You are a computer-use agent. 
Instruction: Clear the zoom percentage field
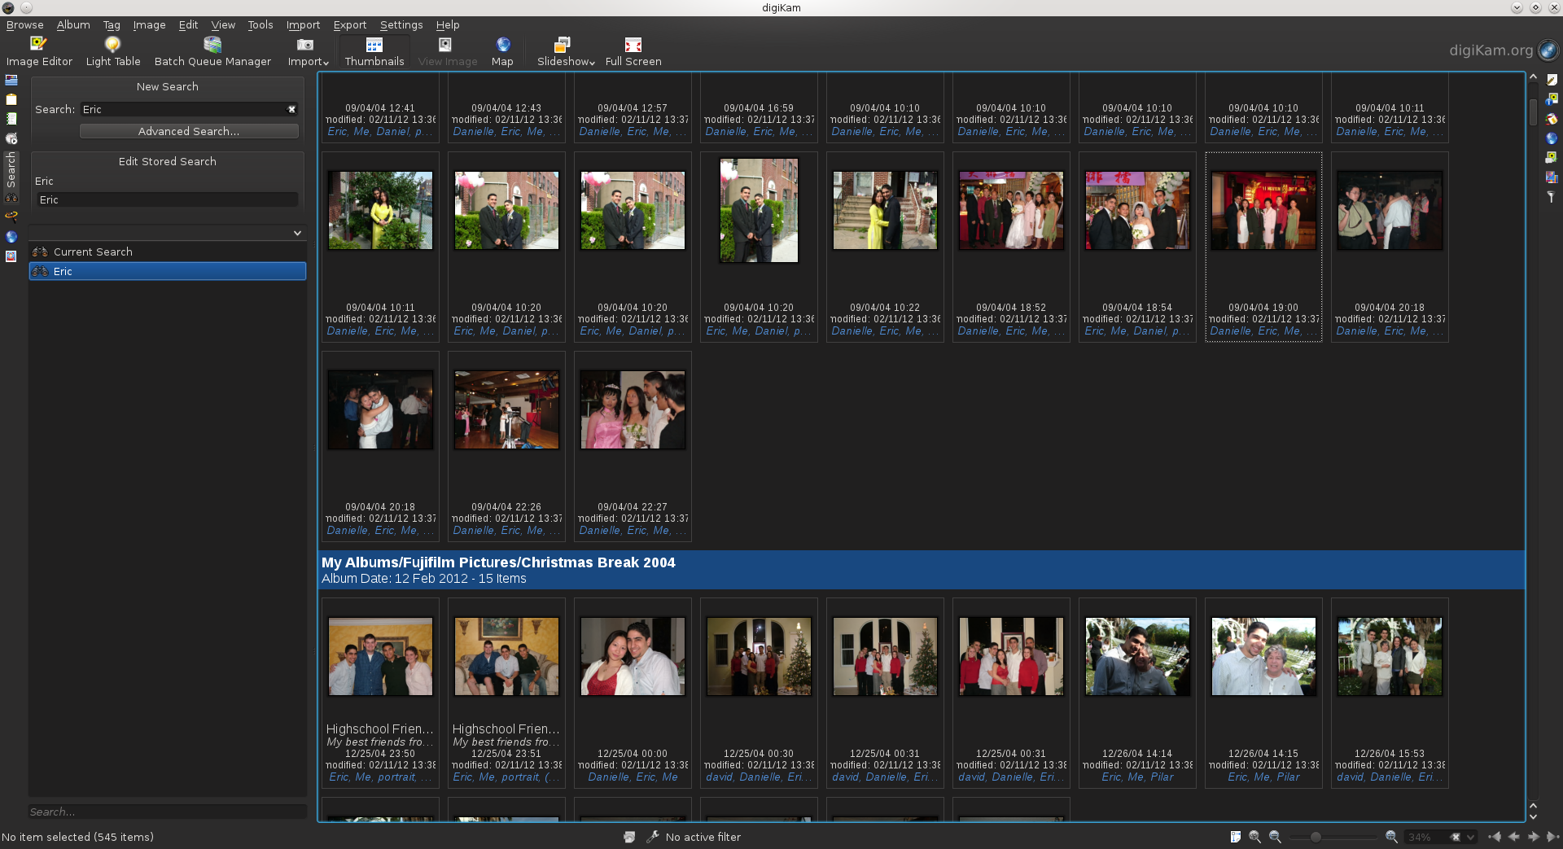point(1456,837)
